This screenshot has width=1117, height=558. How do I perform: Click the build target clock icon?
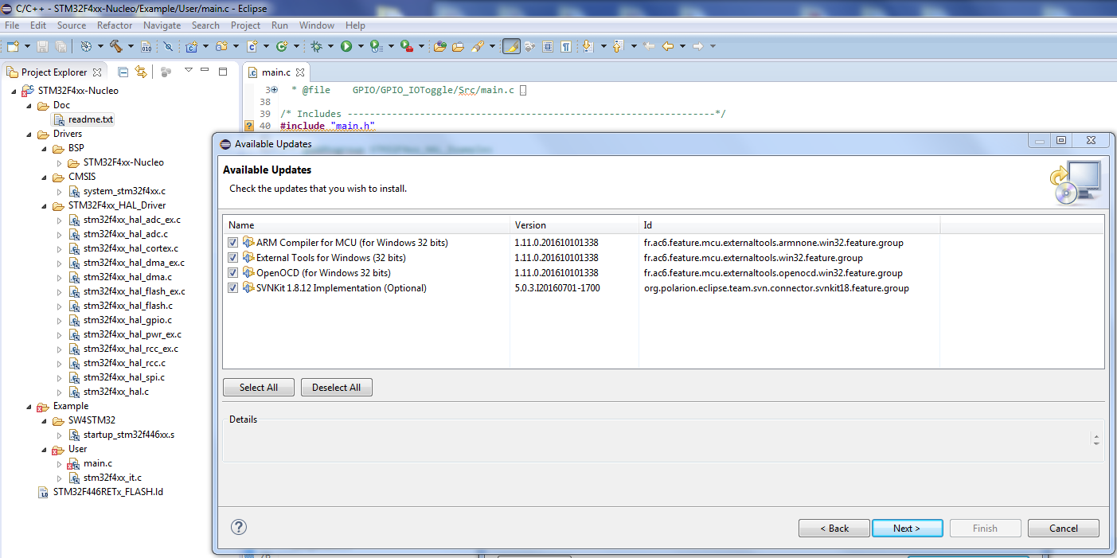87,46
